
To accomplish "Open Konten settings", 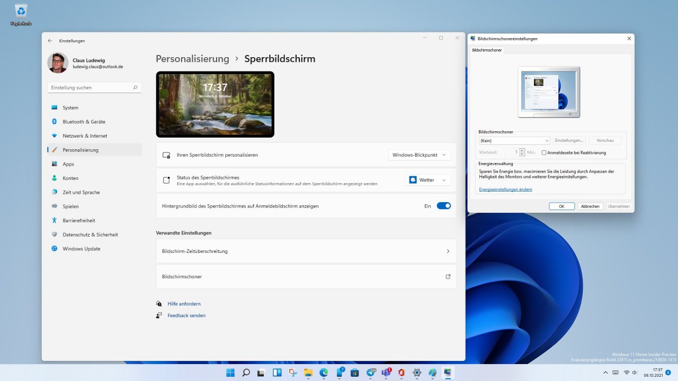I will coord(95,178).
